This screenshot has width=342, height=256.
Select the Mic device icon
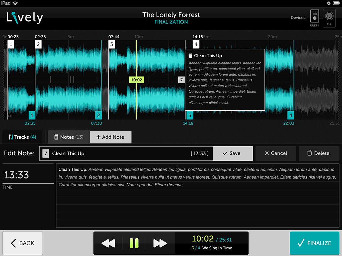329,17
